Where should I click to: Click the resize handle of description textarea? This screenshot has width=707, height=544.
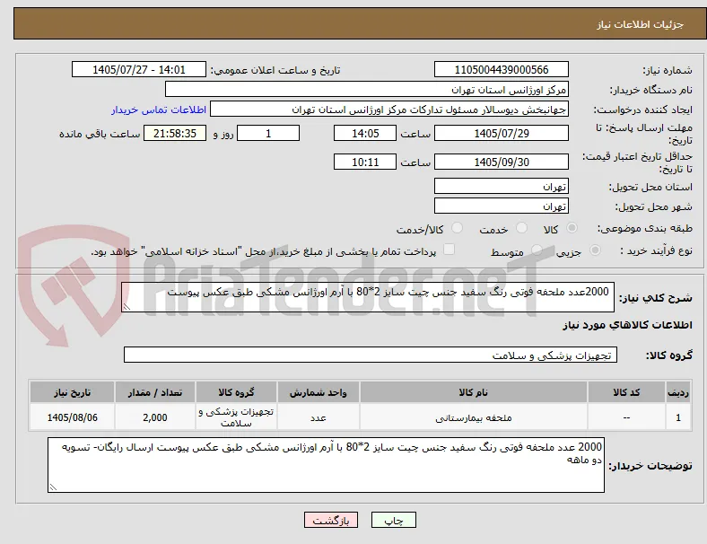click(127, 307)
